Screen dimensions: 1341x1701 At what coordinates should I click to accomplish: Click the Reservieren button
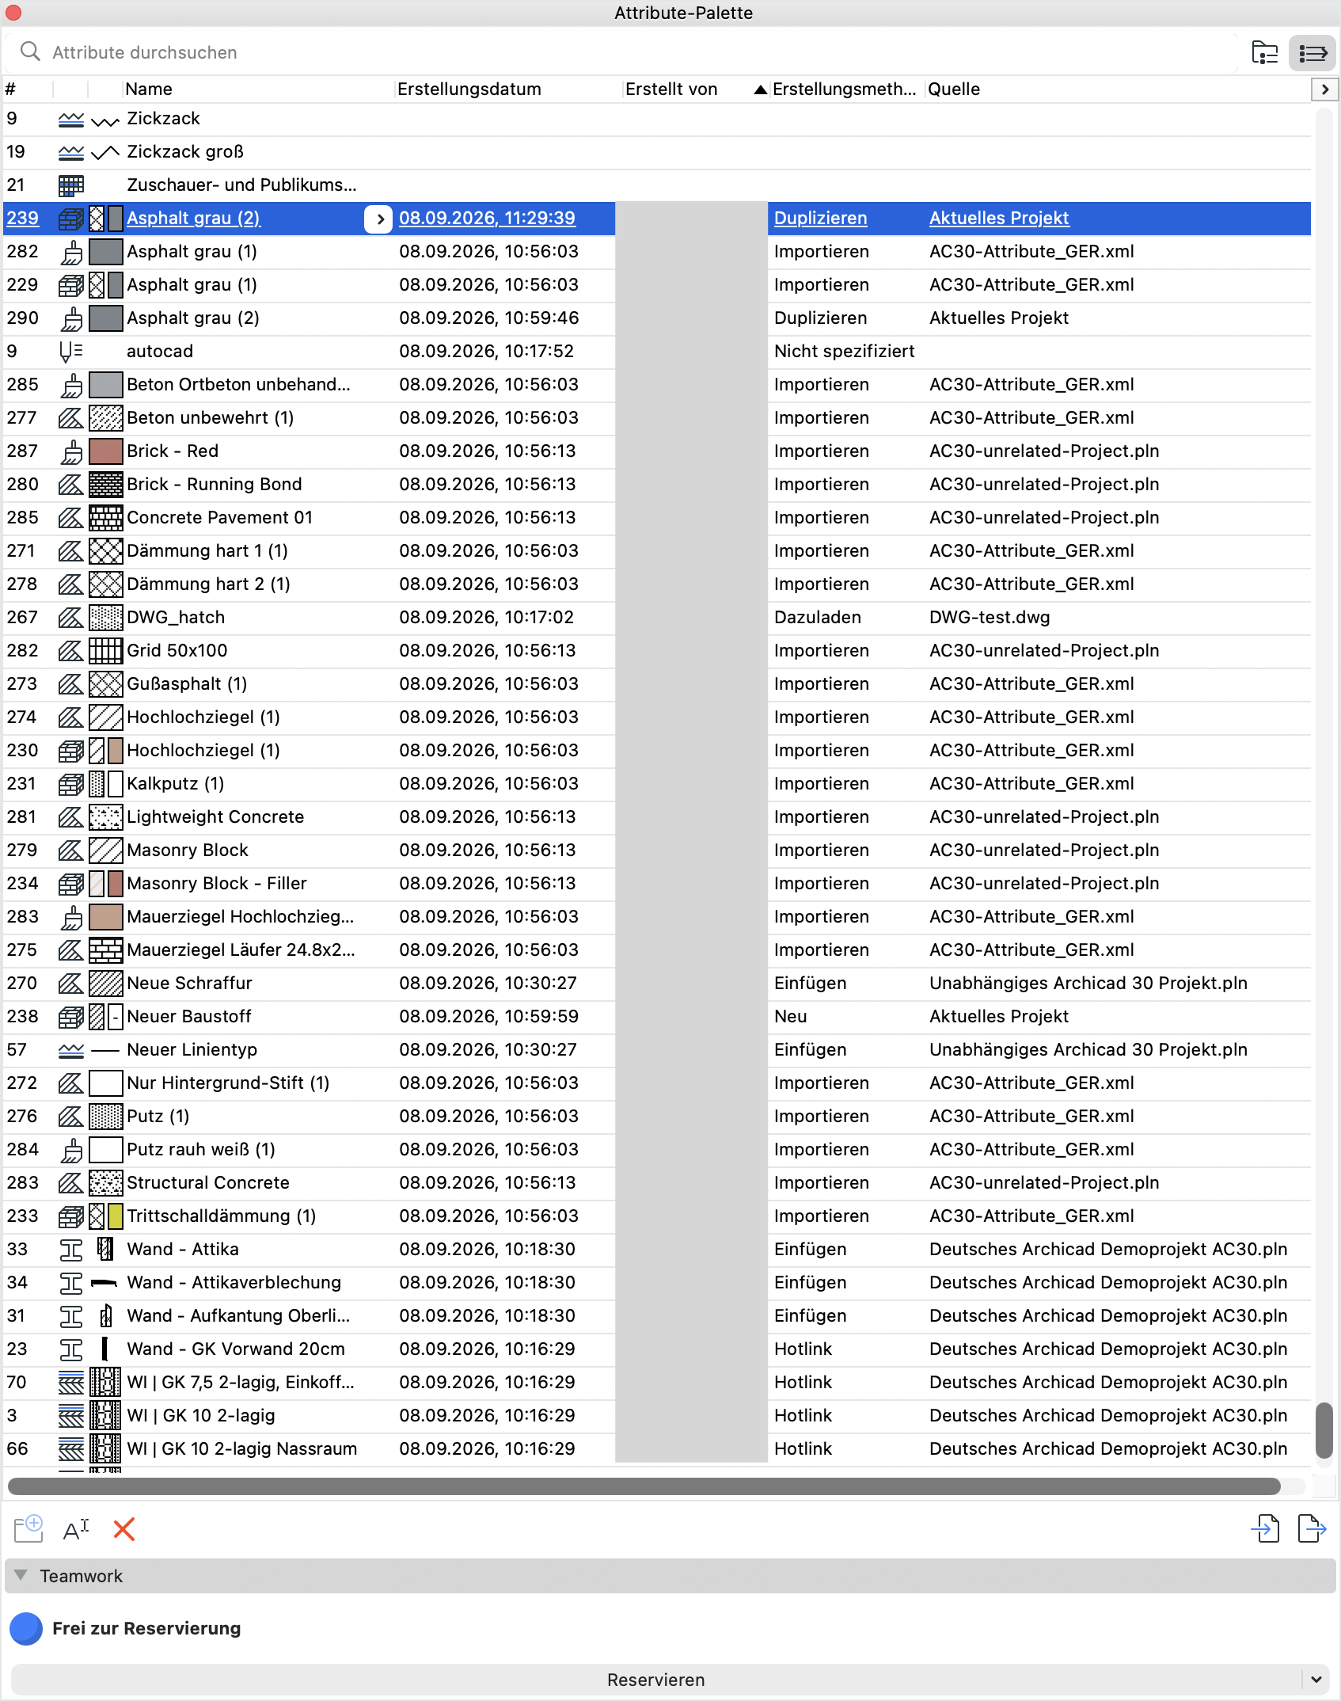(x=655, y=1680)
